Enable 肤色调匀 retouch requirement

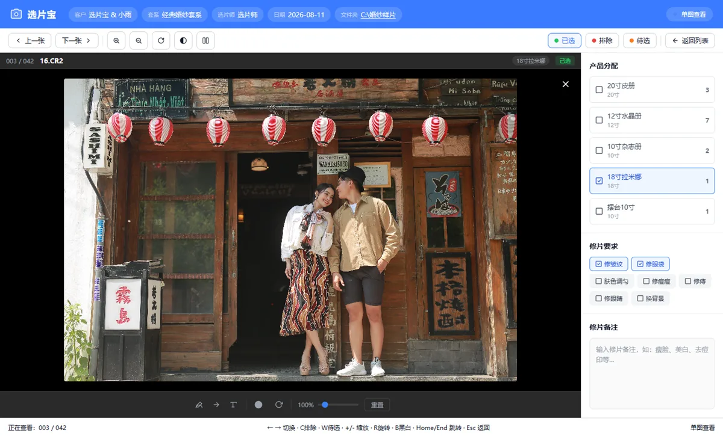pyautogui.click(x=612, y=281)
